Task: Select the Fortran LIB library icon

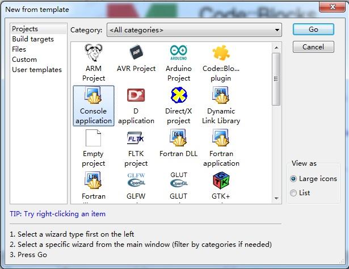Action: 93,180
